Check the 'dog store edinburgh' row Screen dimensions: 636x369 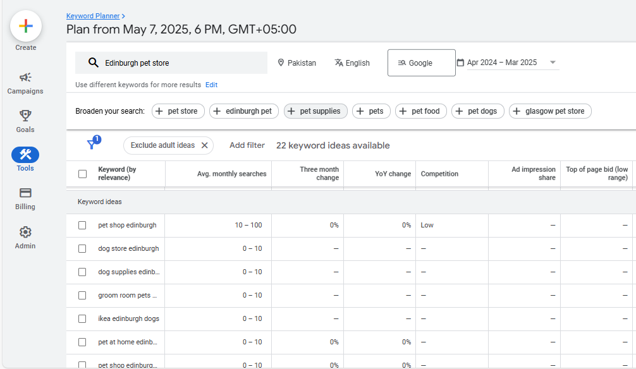[82, 248]
